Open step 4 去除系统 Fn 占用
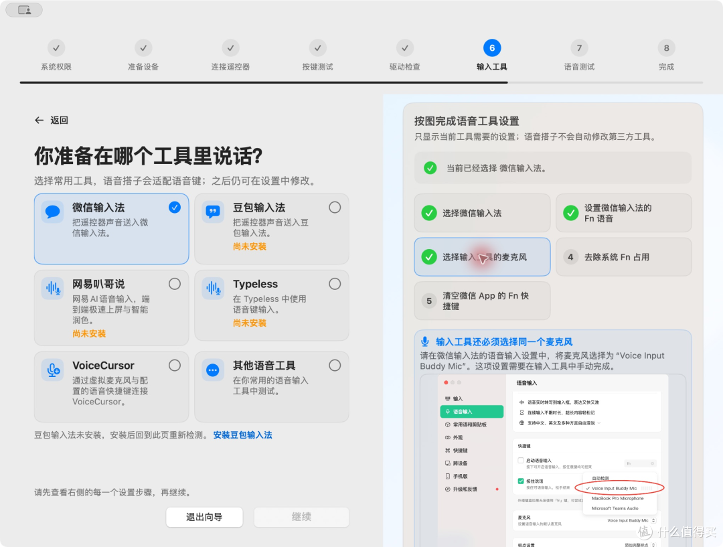The width and height of the screenshot is (723, 547). pyautogui.click(x=624, y=257)
